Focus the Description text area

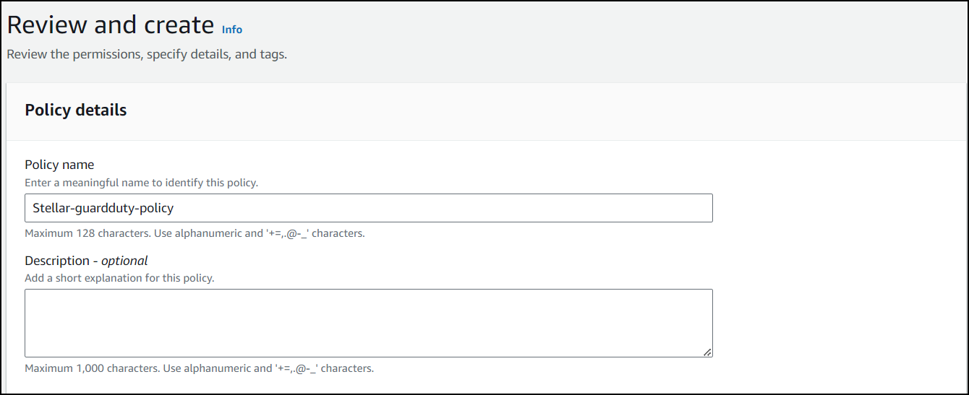click(x=368, y=323)
